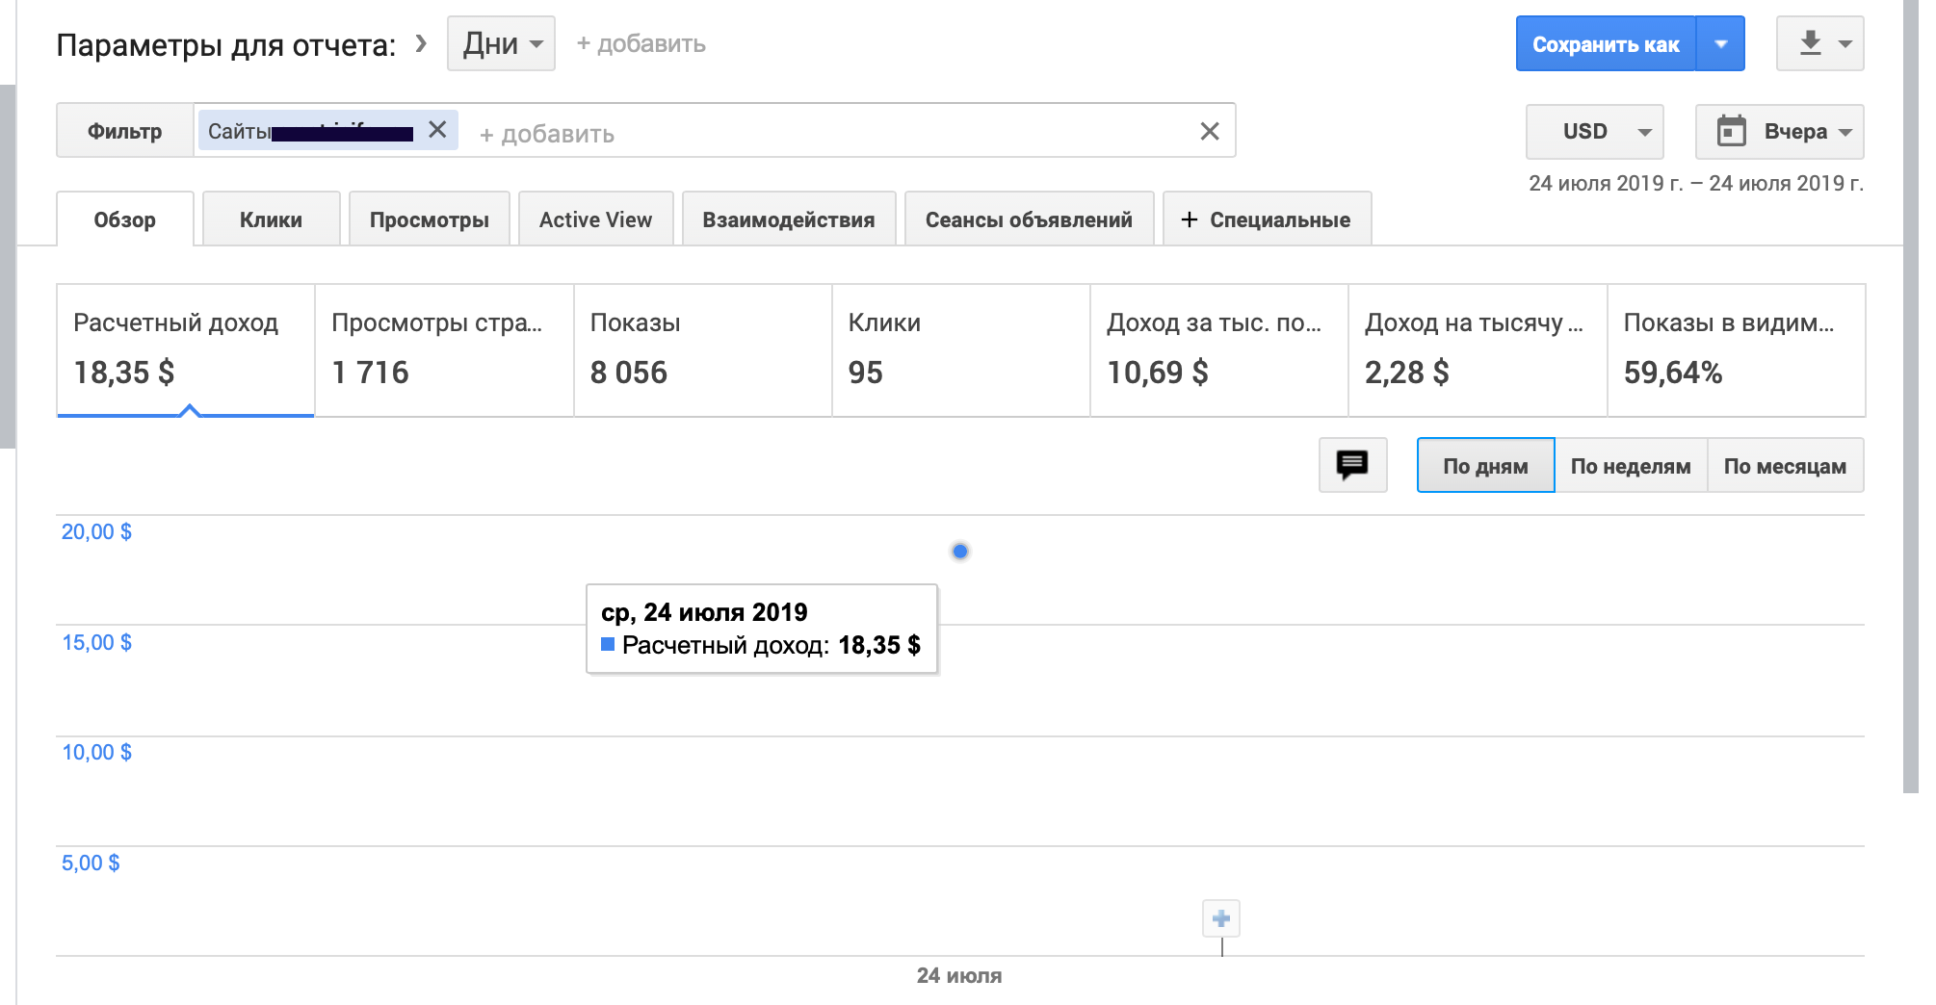Select the blue data point on chart
Viewport: 1936px width, 1005px height.
960,552
